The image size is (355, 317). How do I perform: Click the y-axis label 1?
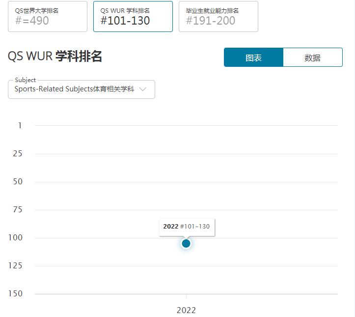click(x=20, y=125)
